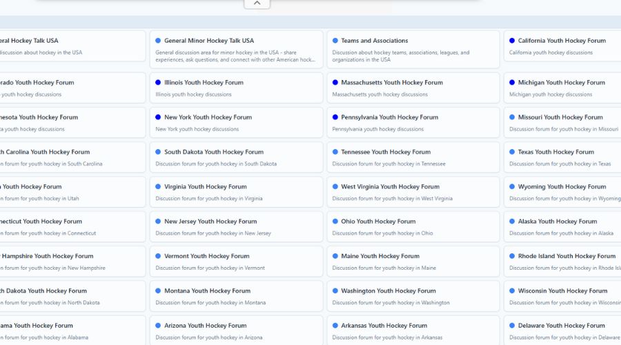This screenshot has height=345, width=621.
Task: Click status dot beside Teams and Associations
Action: click(335, 41)
